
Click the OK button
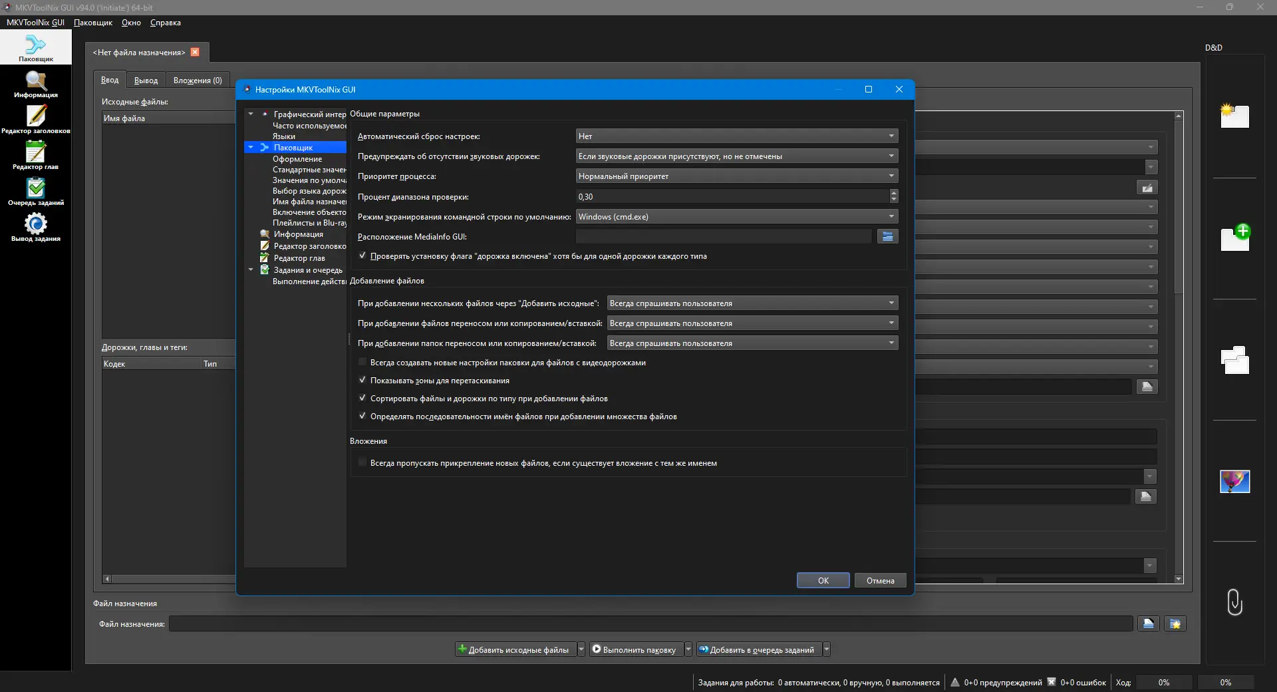click(x=823, y=581)
